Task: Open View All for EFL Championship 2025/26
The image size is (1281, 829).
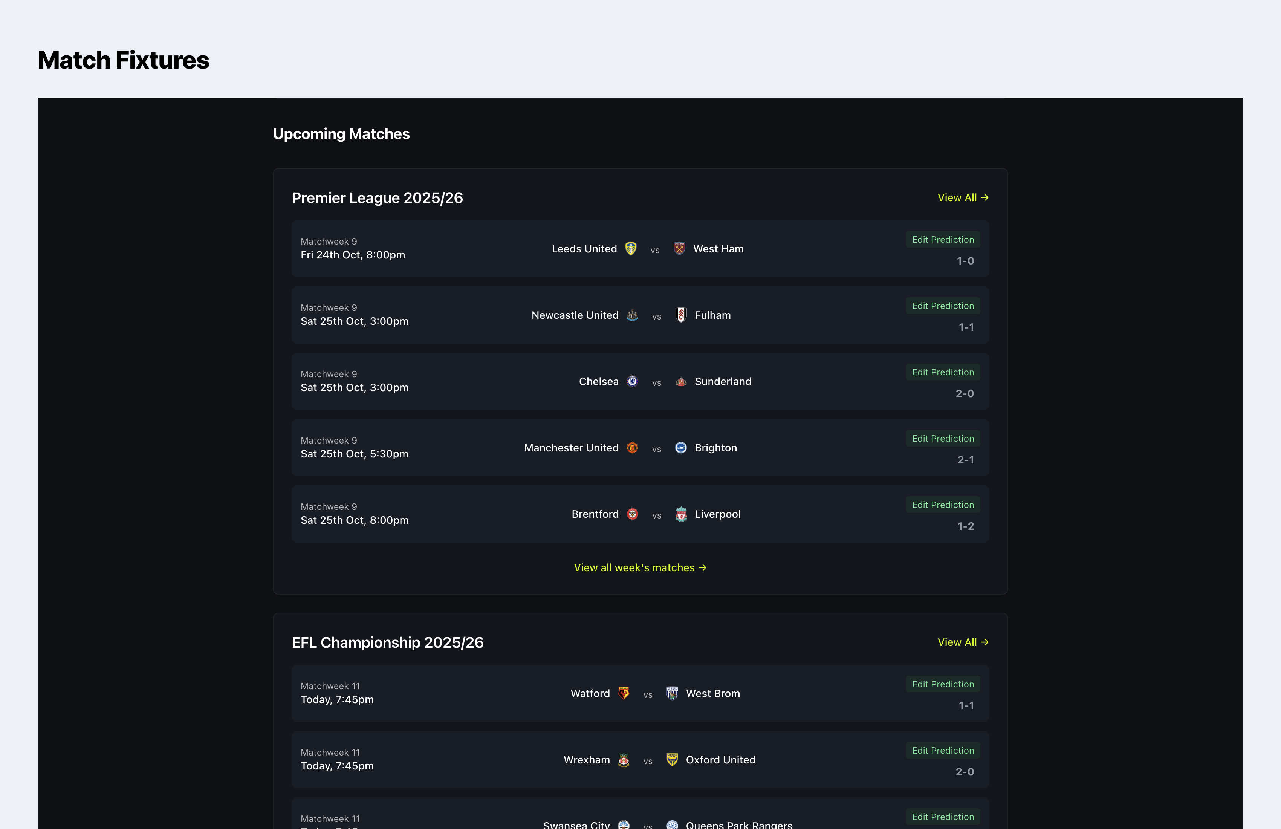Action: pos(962,642)
